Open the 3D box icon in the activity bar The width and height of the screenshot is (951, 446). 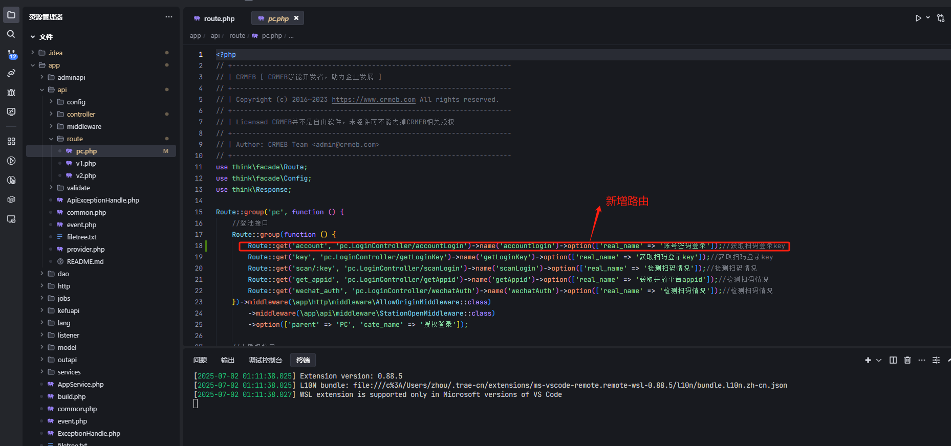[x=11, y=199]
